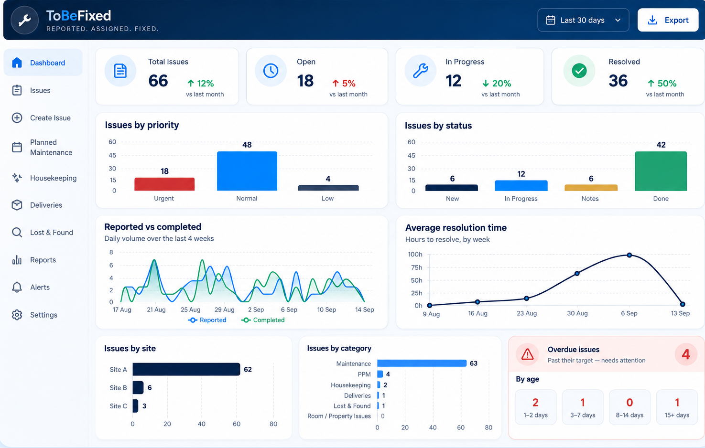Toggle the Reported series in chart legend
Image resolution: width=705 pixels, height=448 pixels.
coord(207,320)
